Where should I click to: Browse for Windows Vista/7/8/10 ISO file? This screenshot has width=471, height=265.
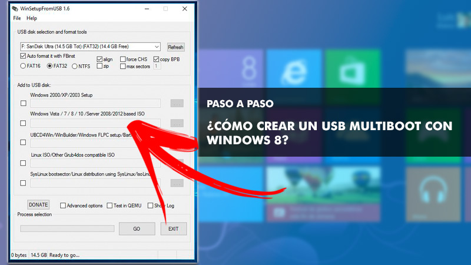(177, 123)
